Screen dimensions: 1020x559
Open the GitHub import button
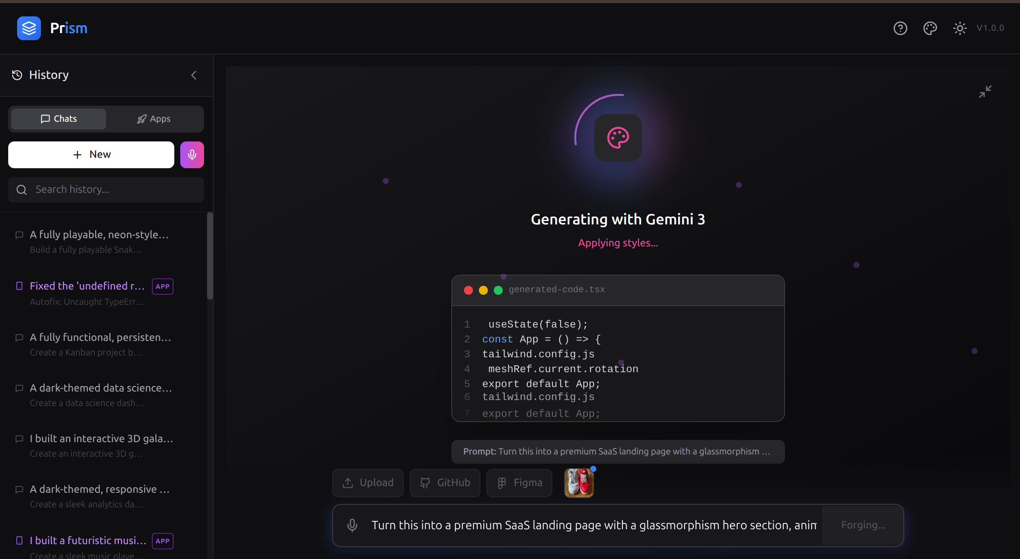(x=445, y=483)
